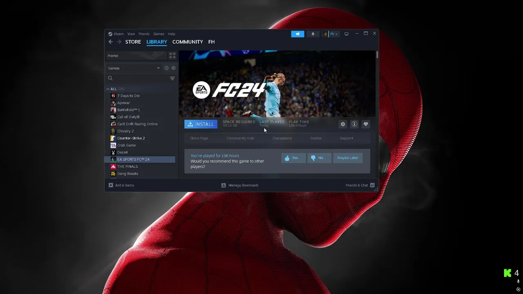Select Call of Duty game icon
Viewport: 523px width, 294px height.
click(113, 117)
